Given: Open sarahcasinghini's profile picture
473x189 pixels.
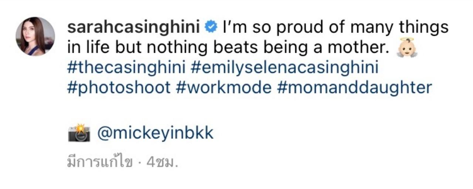Looking at the screenshot, I should pos(35,37).
